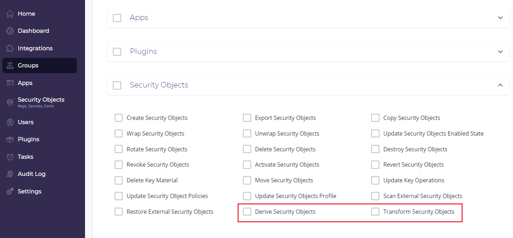This screenshot has width=513, height=238.
Task: Click the Plugins box icon
Action: (x=10, y=140)
